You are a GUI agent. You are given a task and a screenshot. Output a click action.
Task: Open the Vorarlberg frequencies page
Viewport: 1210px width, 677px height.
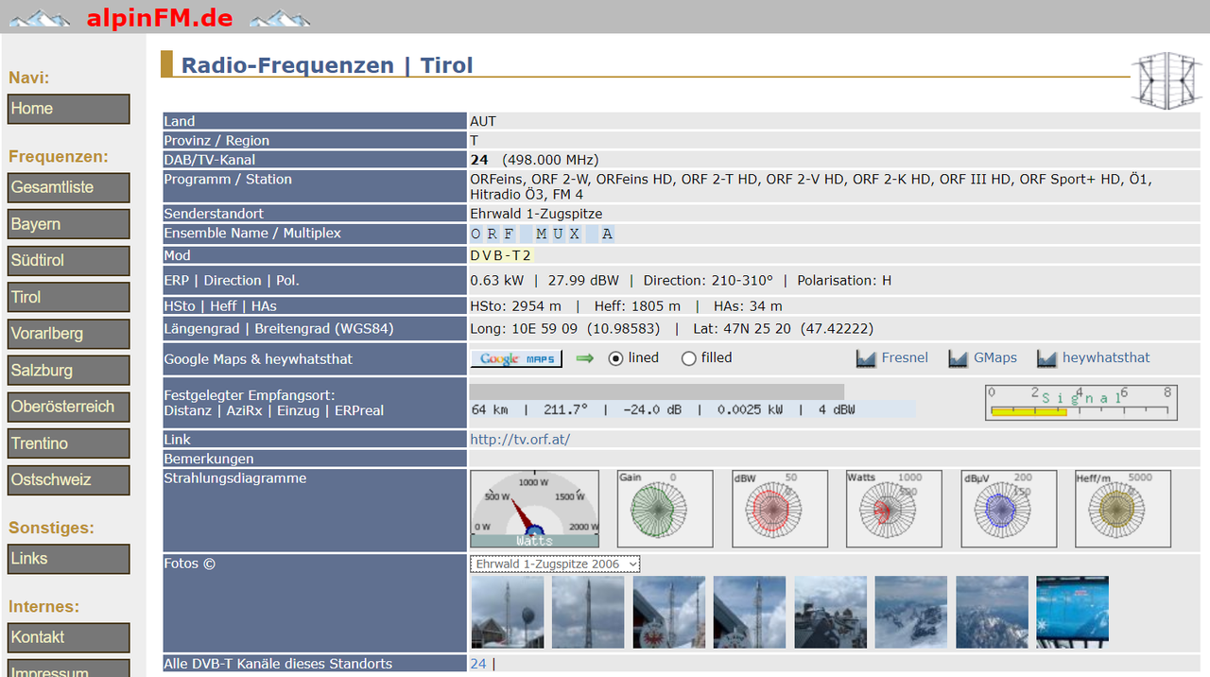[x=69, y=334]
